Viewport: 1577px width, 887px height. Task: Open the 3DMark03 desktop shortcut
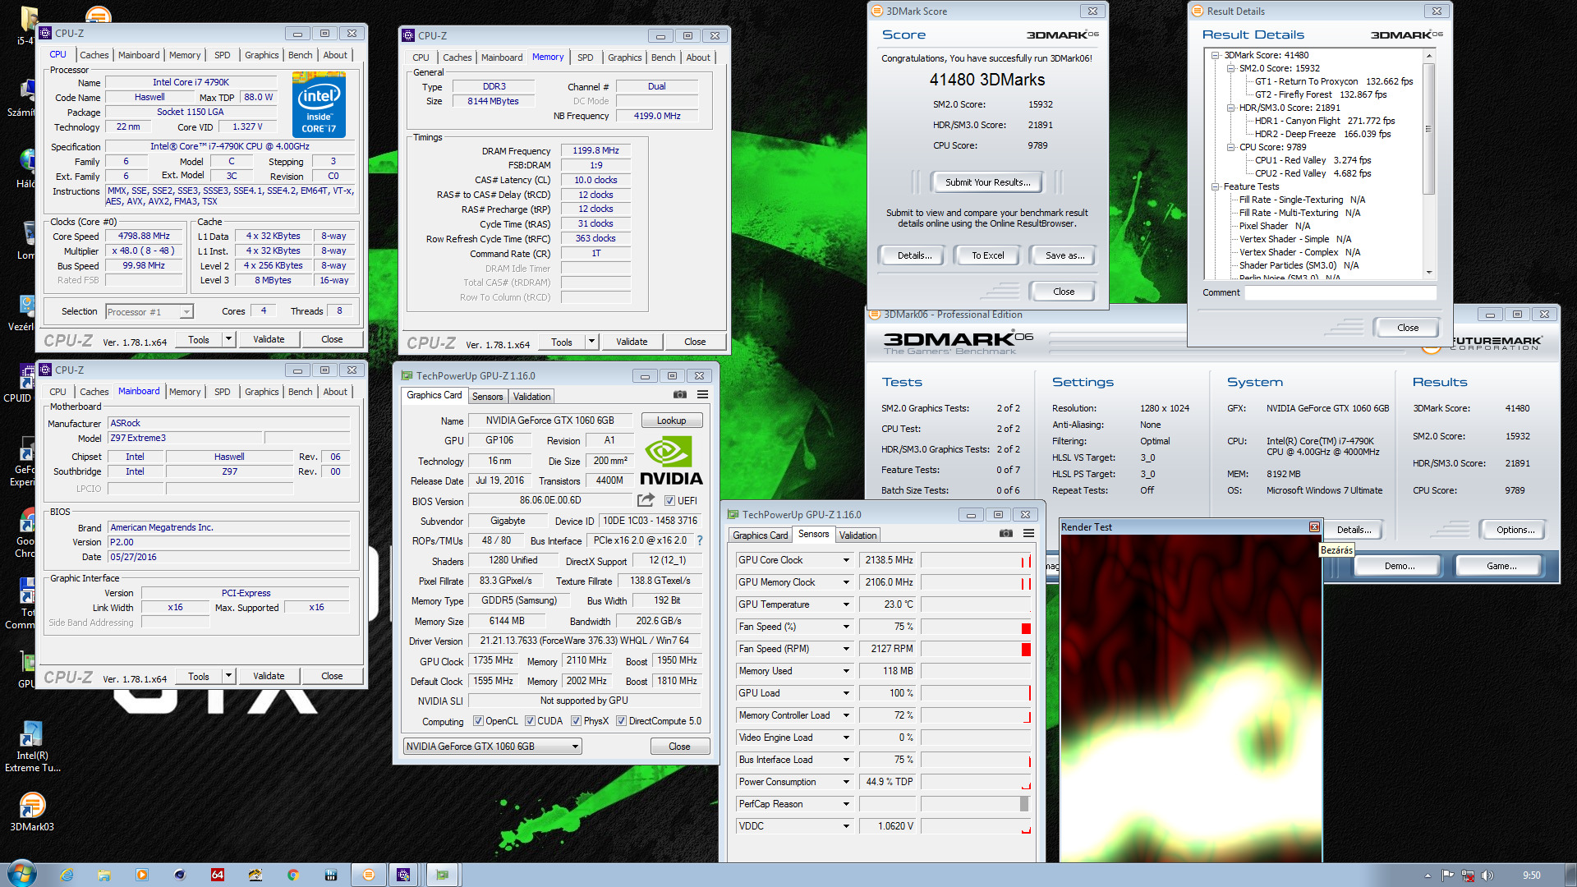pos(31,812)
